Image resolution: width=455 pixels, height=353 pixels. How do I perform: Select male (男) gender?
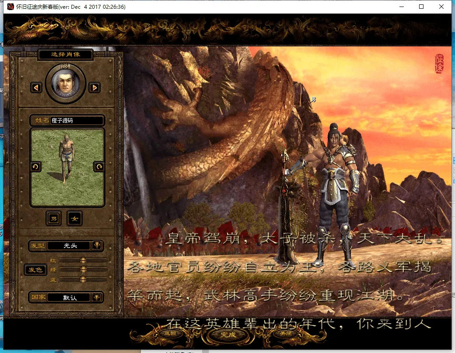pos(54,219)
